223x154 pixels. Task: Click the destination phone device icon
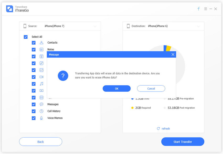128,26
